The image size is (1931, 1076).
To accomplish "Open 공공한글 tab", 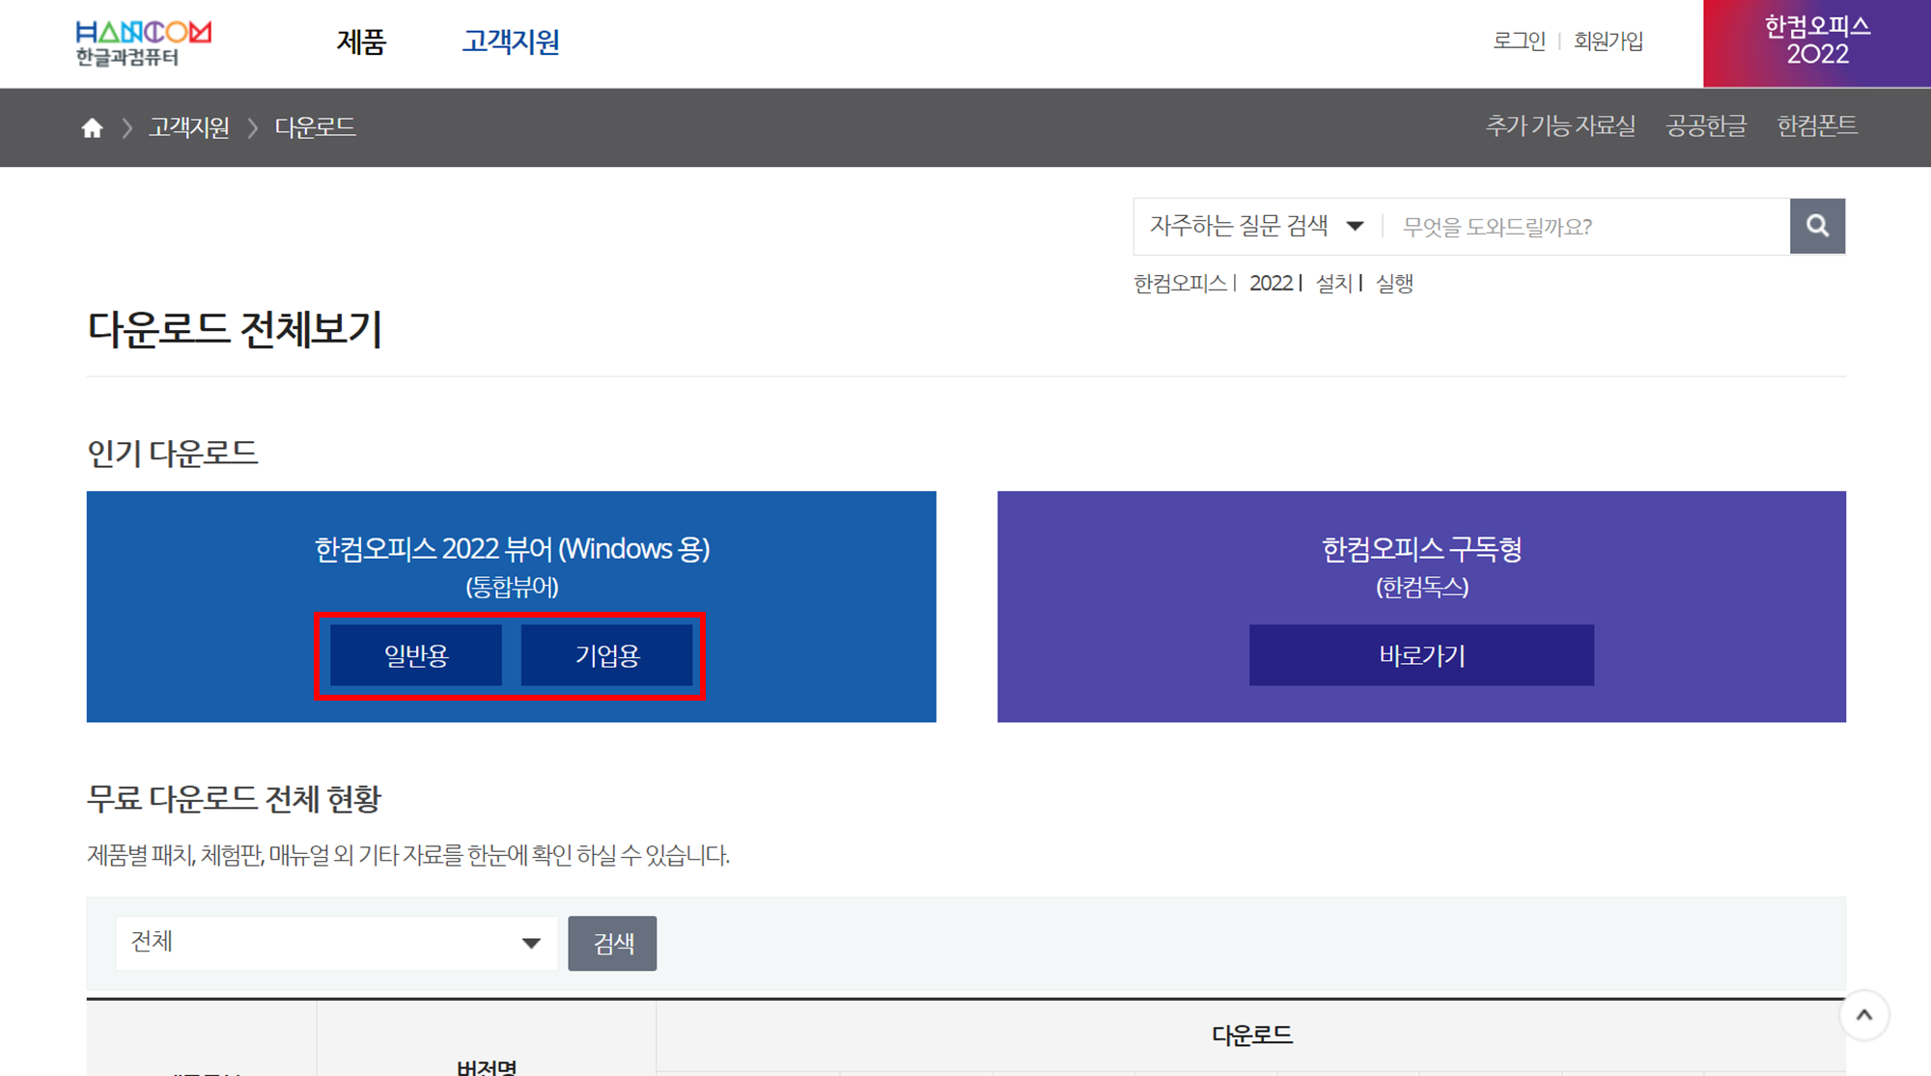I will (x=1706, y=126).
